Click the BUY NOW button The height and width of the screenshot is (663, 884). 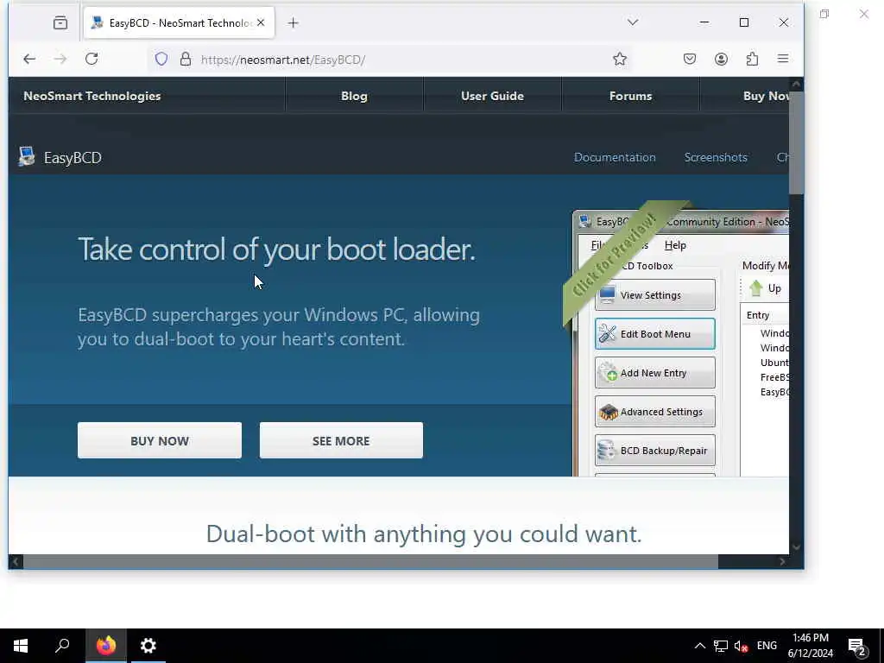coord(160,440)
